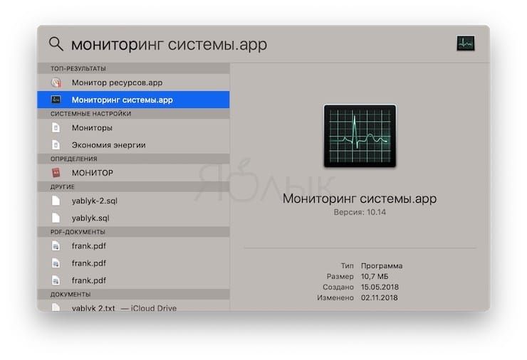Open the "Мониторы" system preference result
Screen dimensions: 527x360
tap(133, 127)
